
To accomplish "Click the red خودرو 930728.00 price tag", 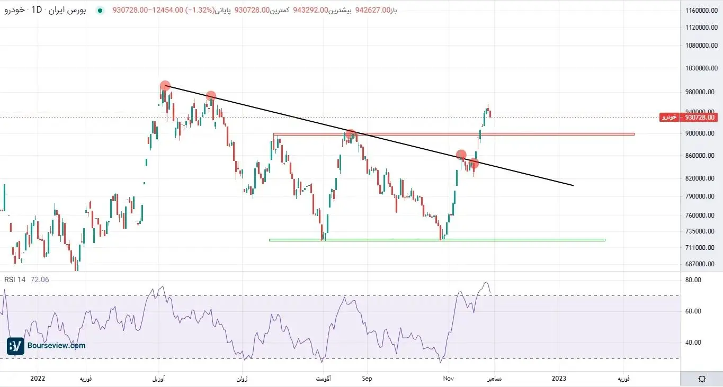I will click(x=689, y=118).
